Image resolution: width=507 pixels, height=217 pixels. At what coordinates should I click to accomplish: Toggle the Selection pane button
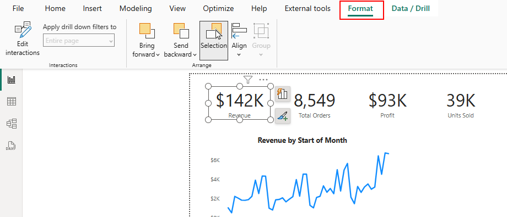click(214, 41)
